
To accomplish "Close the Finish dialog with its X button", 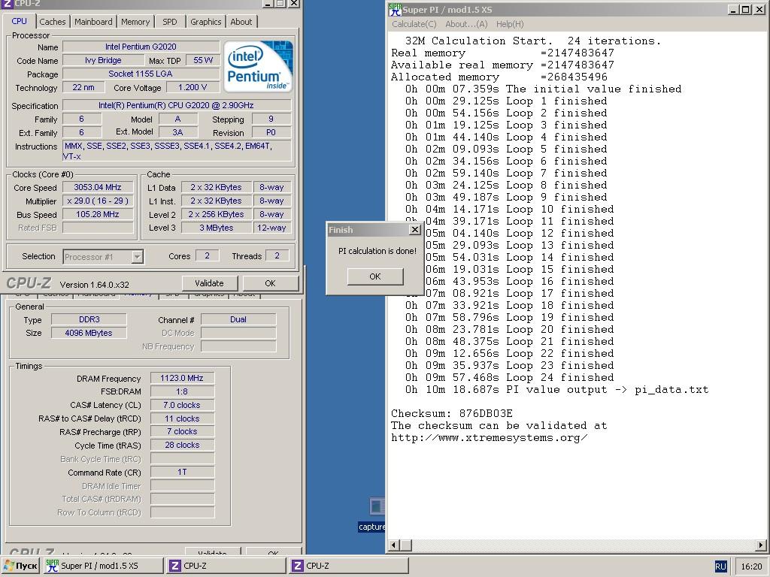I will click(x=415, y=229).
